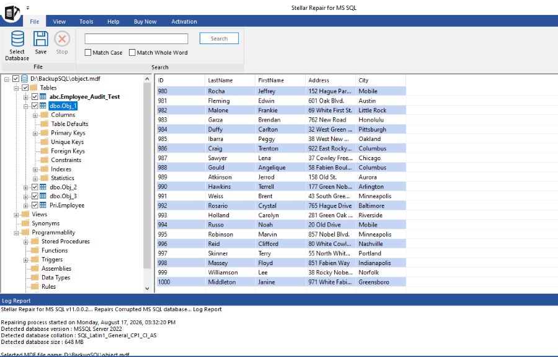Click the red Stop icon
Viewport: 558px width, 357px height.
coord(62,38)
